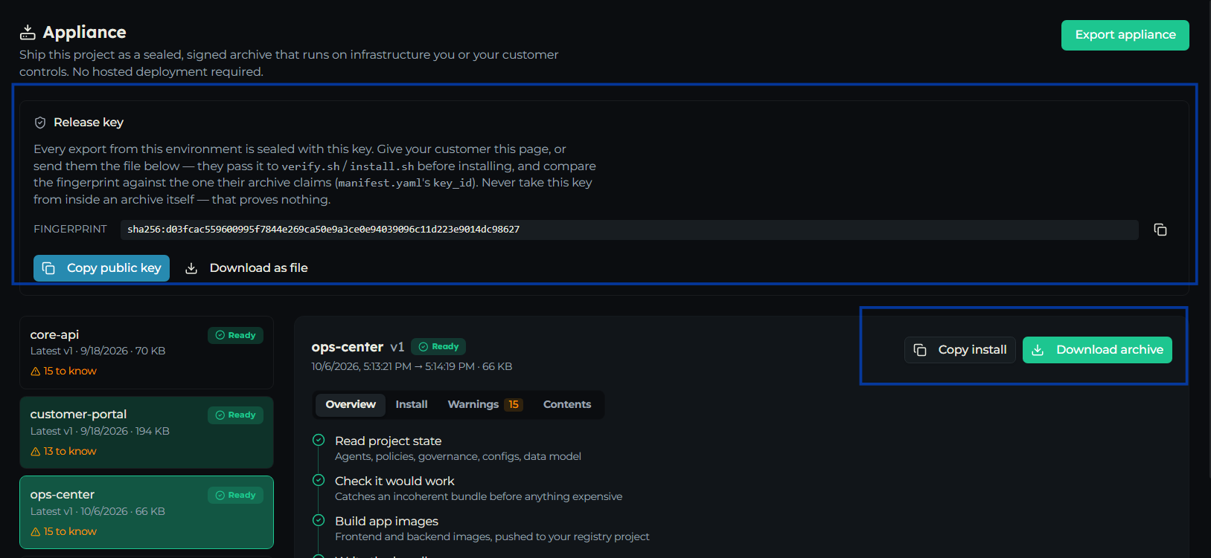This screenshot has height=558, width=1211.
Task: Open the Warnings tab
Action: tap(485, 404)
